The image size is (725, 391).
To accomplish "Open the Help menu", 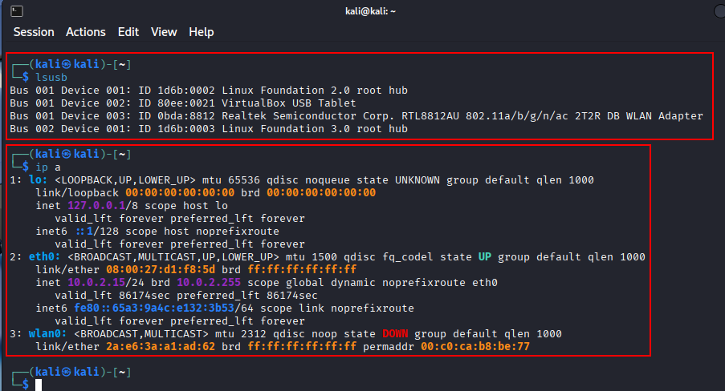I will click(x=202, y=32).
